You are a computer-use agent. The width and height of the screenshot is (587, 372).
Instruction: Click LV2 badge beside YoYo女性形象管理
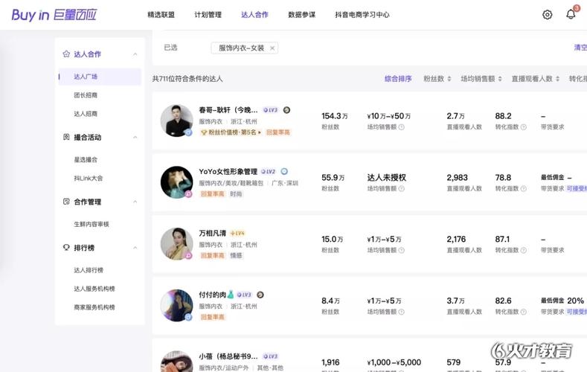point(268,171)
